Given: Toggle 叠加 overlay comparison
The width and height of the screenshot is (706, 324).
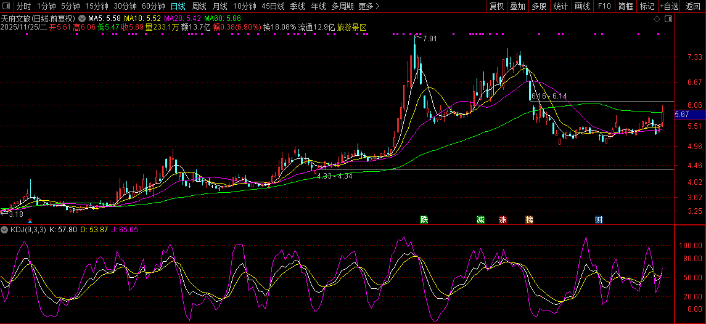Looking at the screenshot, I should click(517, 6).
